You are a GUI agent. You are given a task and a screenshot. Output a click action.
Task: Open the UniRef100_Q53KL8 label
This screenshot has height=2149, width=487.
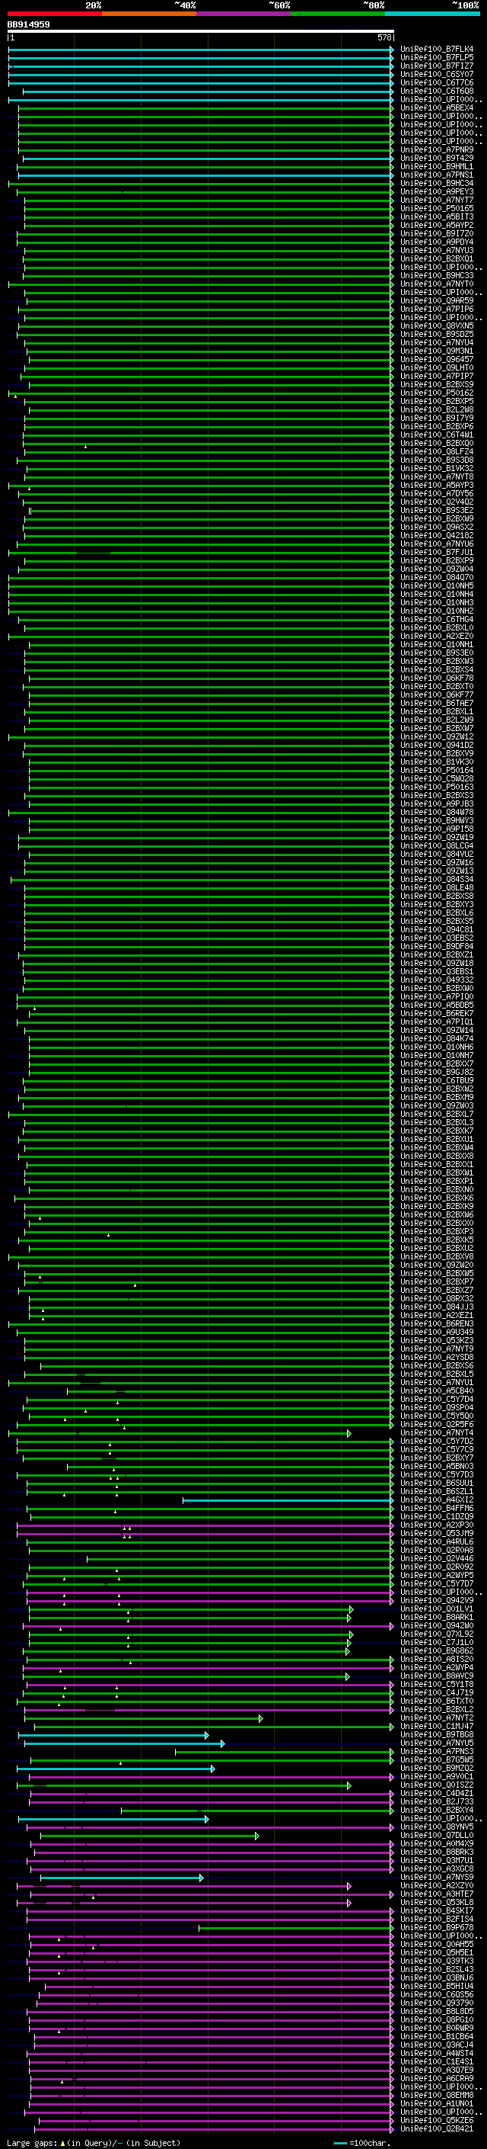click(x=437, y=1902)
